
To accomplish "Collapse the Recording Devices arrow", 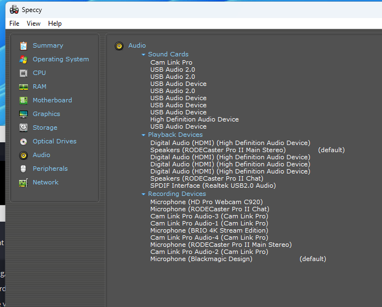I will [x=144, y=194].
